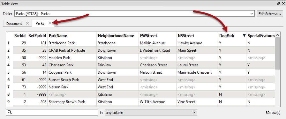Select the Charleson Park cell
Screen dimensions: 286x119
click(72, 65)
